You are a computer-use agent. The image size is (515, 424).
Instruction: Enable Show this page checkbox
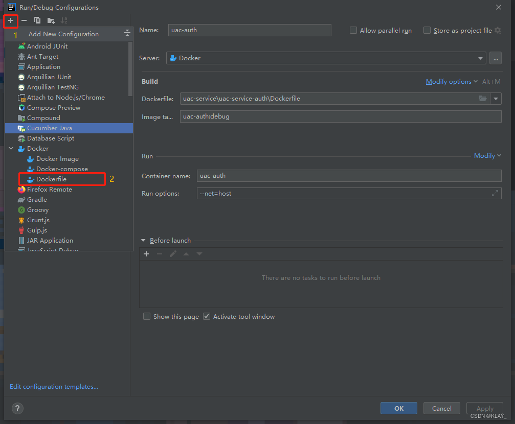pyautogui.click(x=147, y=316)
